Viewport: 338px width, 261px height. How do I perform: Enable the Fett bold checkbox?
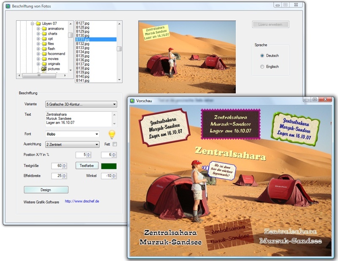[114, 144]
